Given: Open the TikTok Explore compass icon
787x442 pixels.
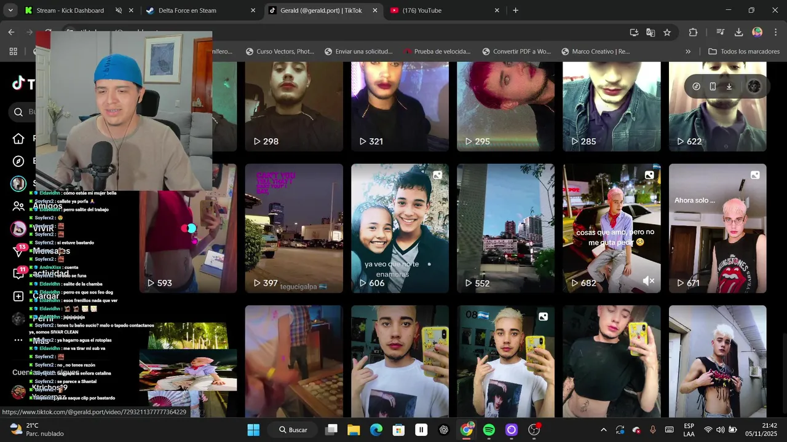Looking at the screenshot, I should point(18,161).
